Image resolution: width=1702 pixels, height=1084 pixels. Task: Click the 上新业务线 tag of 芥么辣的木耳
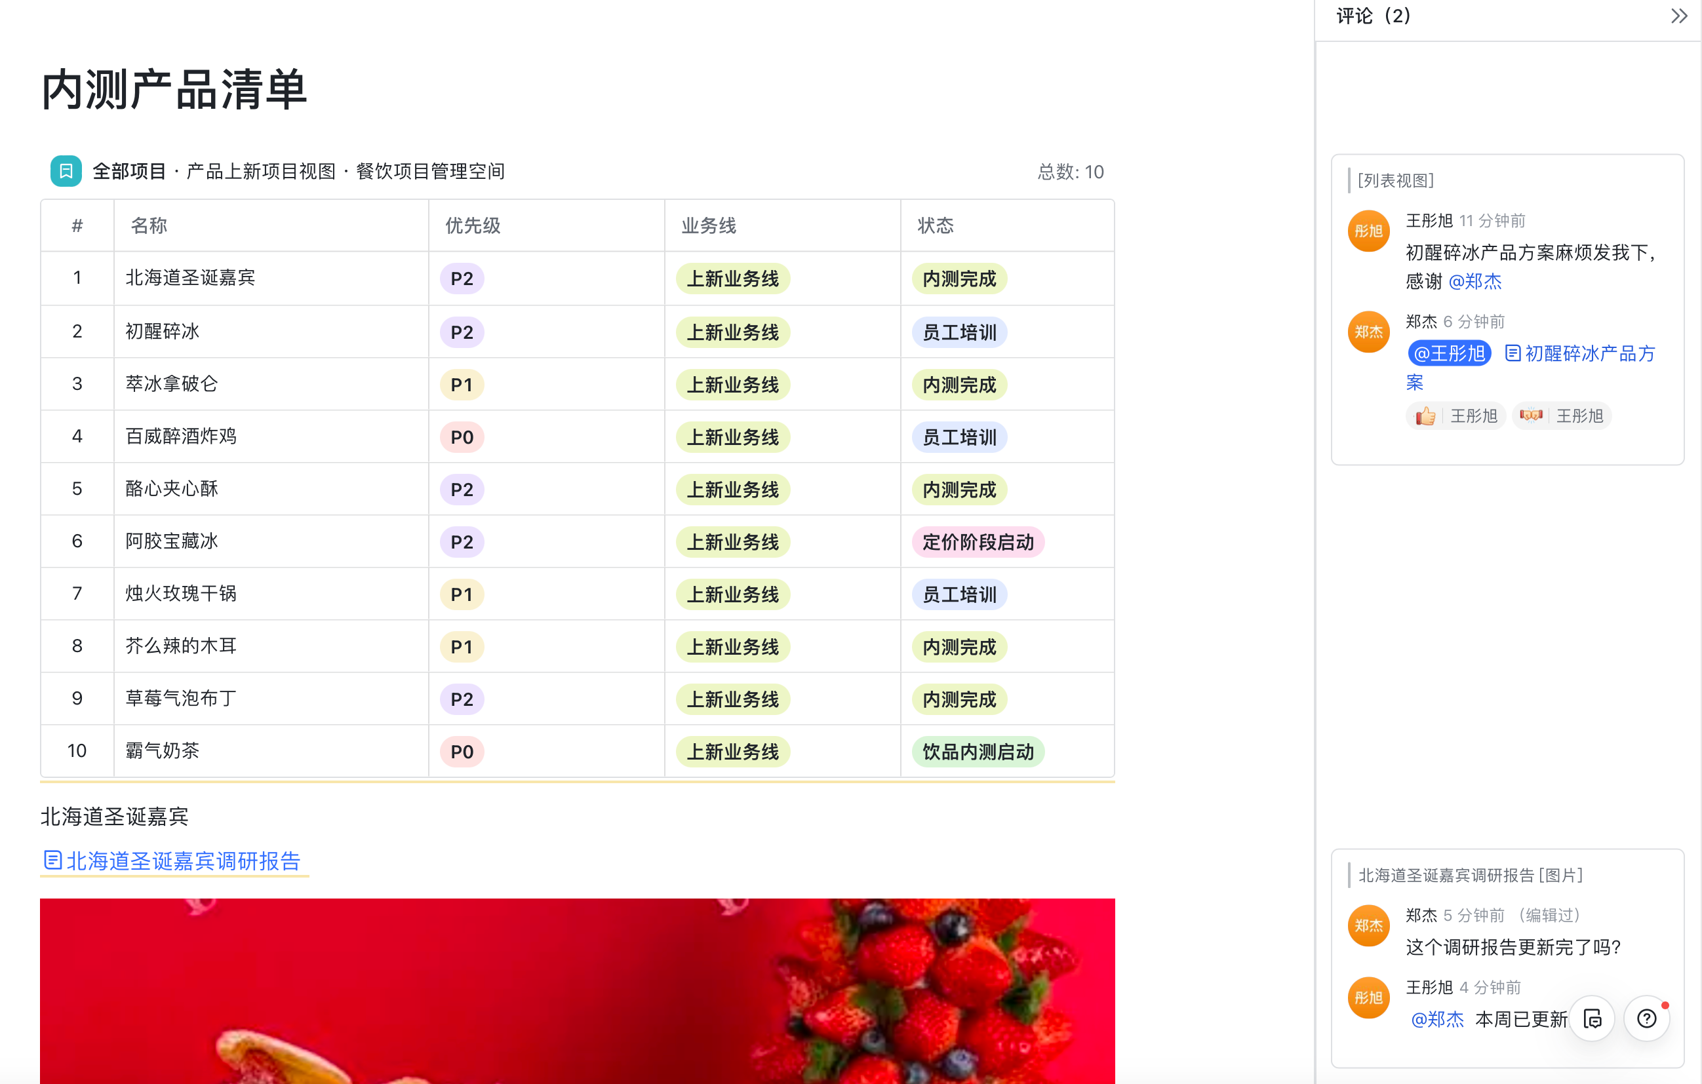point(733,648)
